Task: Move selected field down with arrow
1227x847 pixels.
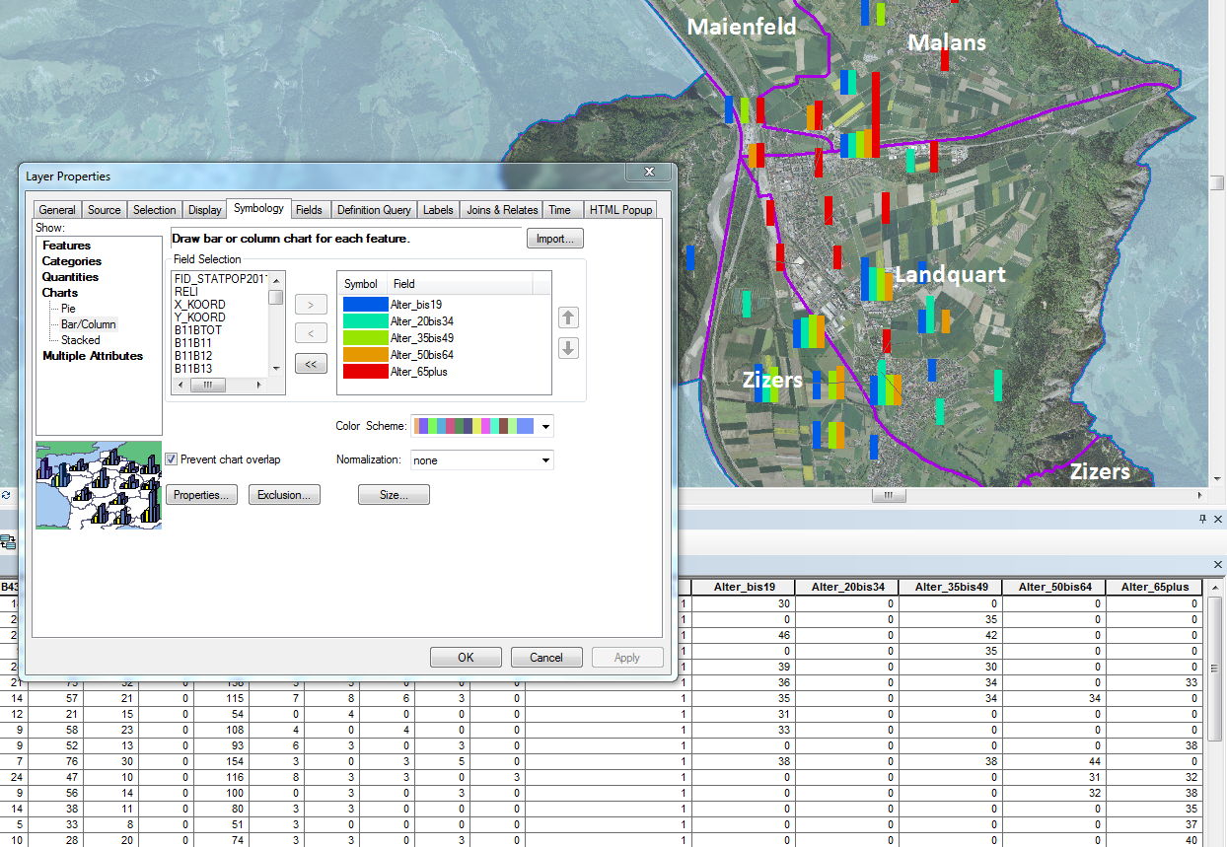Action: pyautogui.click(x=568, y=348)
